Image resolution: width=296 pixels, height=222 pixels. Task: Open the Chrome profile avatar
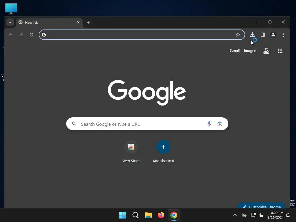273,35
